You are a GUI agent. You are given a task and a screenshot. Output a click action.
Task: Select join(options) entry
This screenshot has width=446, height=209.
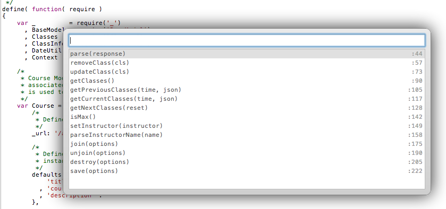click(x=247, y=144)
